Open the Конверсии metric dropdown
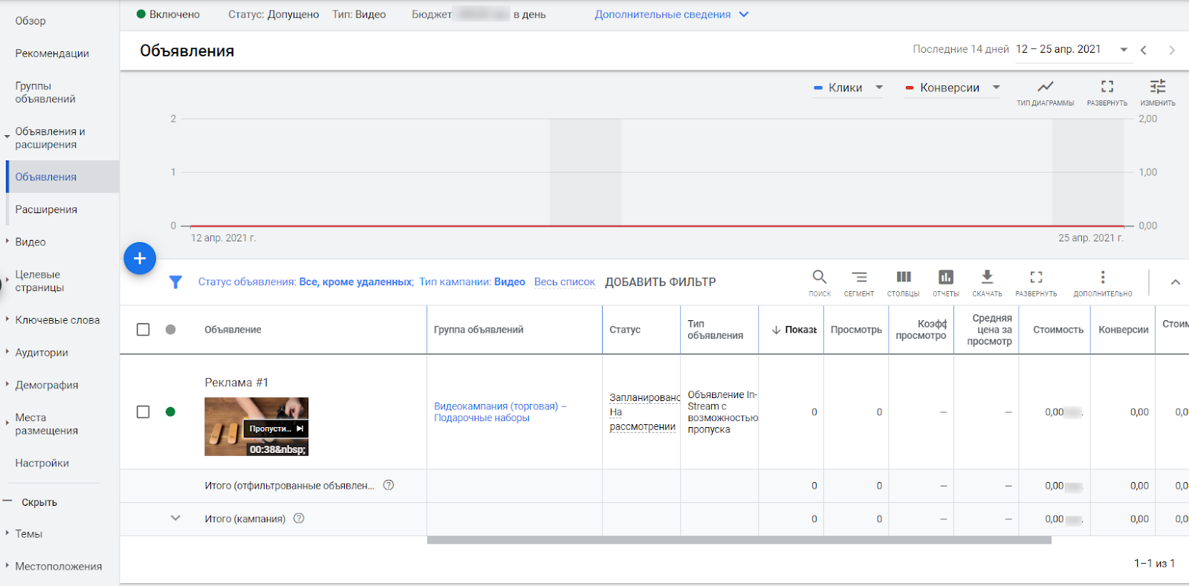 click(952, 88)
